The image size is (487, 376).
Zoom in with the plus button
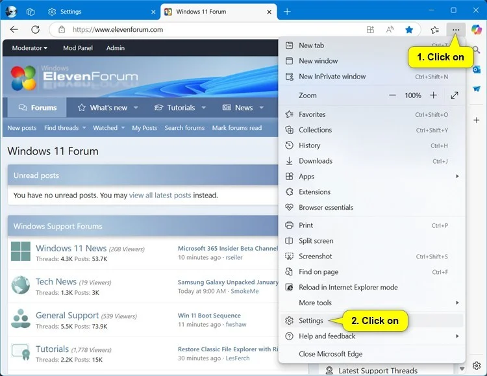point(433,95)
